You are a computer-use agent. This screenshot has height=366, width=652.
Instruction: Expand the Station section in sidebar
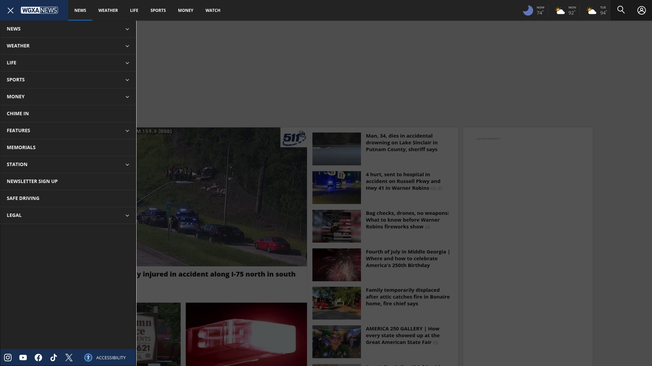pyautogui.click(x=68, y=164)
